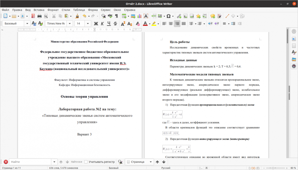Viewport: 298px width, 170px height.
Task: Open the font size 14 dropdown
Action: click(89, 23)
